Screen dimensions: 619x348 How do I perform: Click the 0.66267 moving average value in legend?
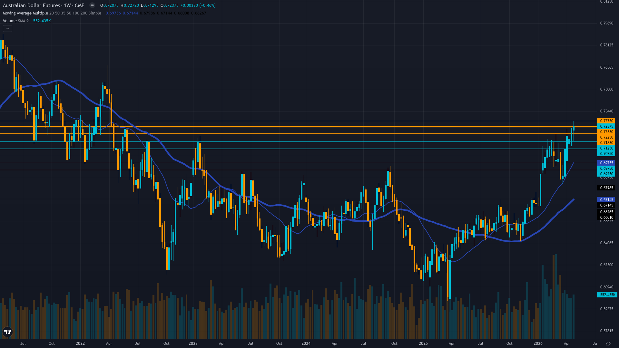pos(199,13)
